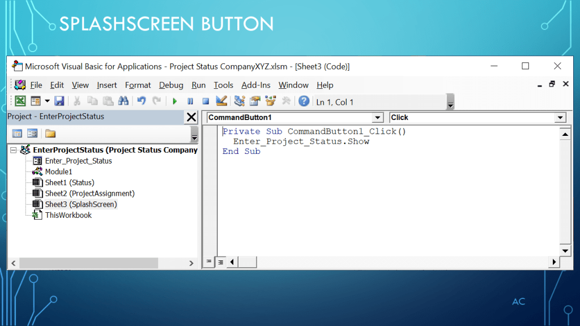
Task: Collapse the EnterProjectStatus project tree node
Action: tap(14, 150)
